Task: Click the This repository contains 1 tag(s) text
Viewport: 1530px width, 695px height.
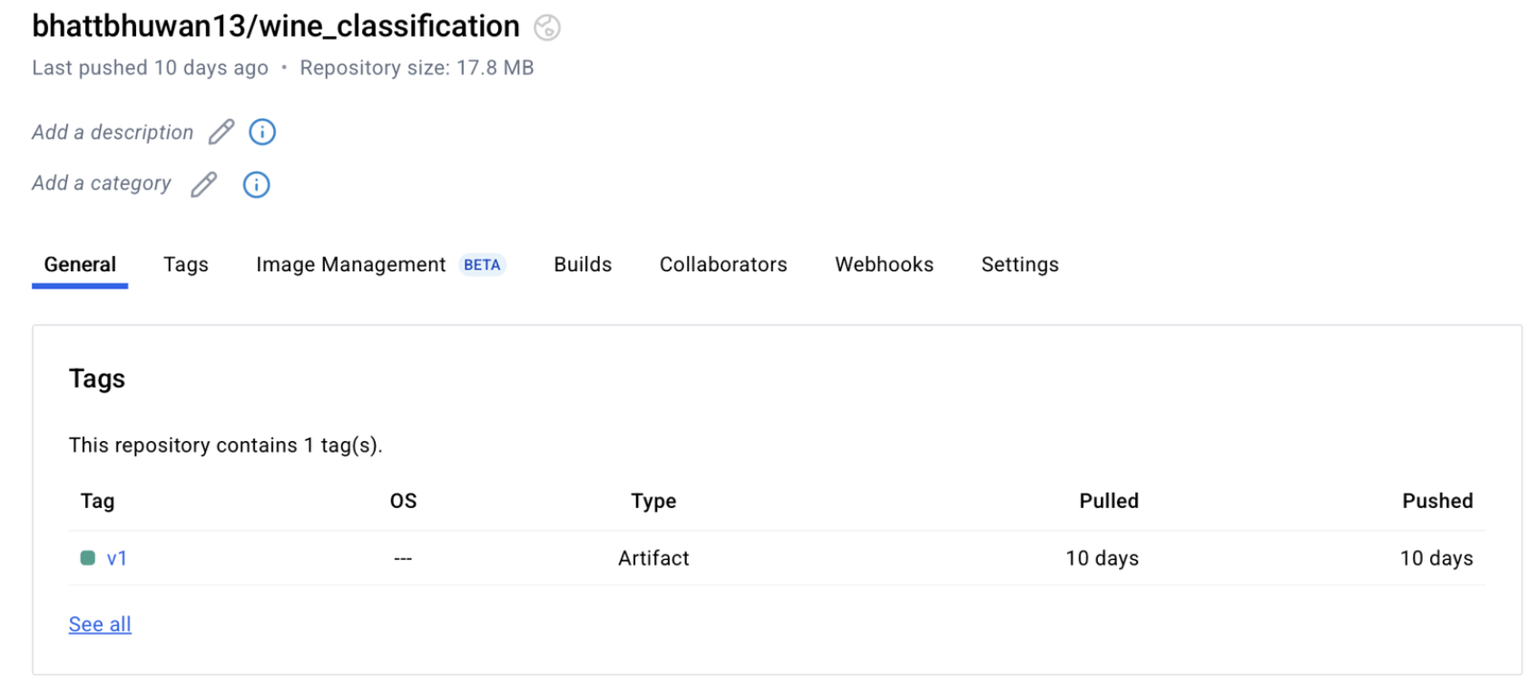Action: (x=226, y=445)
